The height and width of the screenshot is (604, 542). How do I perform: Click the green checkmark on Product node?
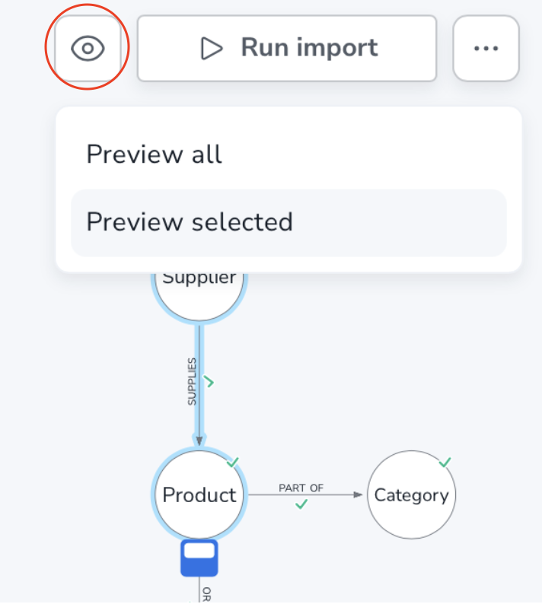(x=233, y=463)
